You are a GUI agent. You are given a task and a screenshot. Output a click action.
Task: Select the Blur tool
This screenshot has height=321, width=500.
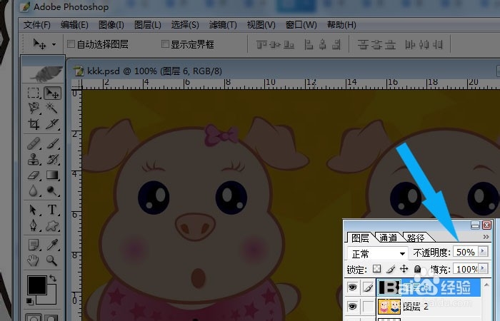pos(34,190)
